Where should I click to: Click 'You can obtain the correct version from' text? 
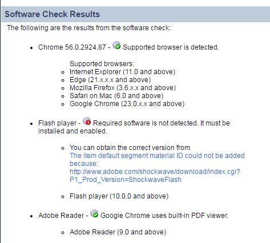pos(130,148)
